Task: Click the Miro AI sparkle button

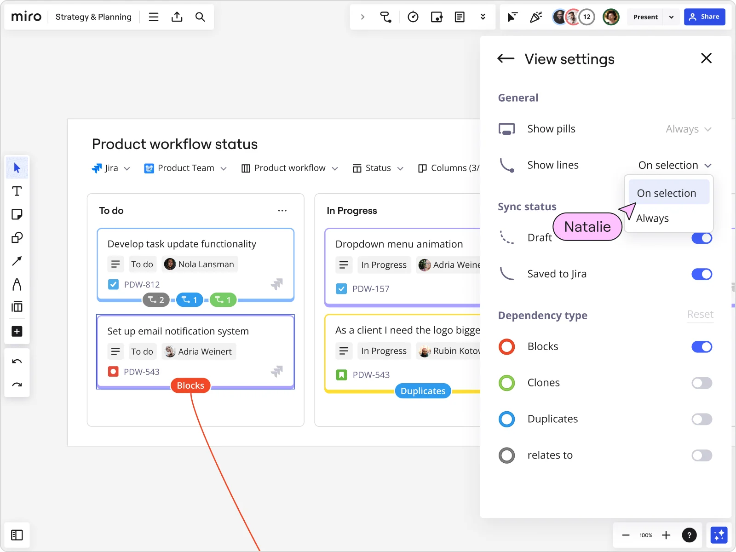Action: pos(719,535)
